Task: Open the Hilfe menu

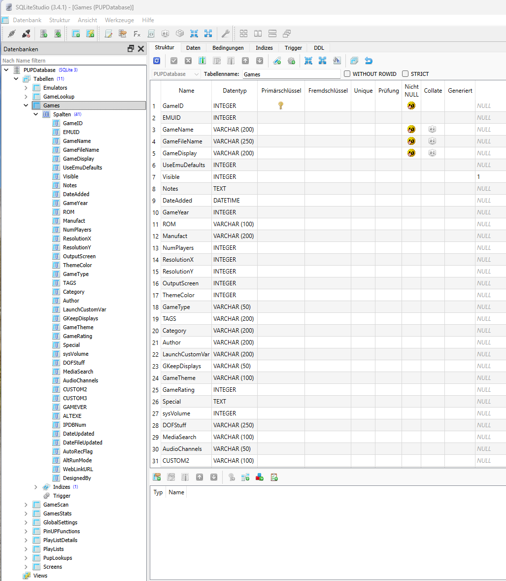Action: 148,20
